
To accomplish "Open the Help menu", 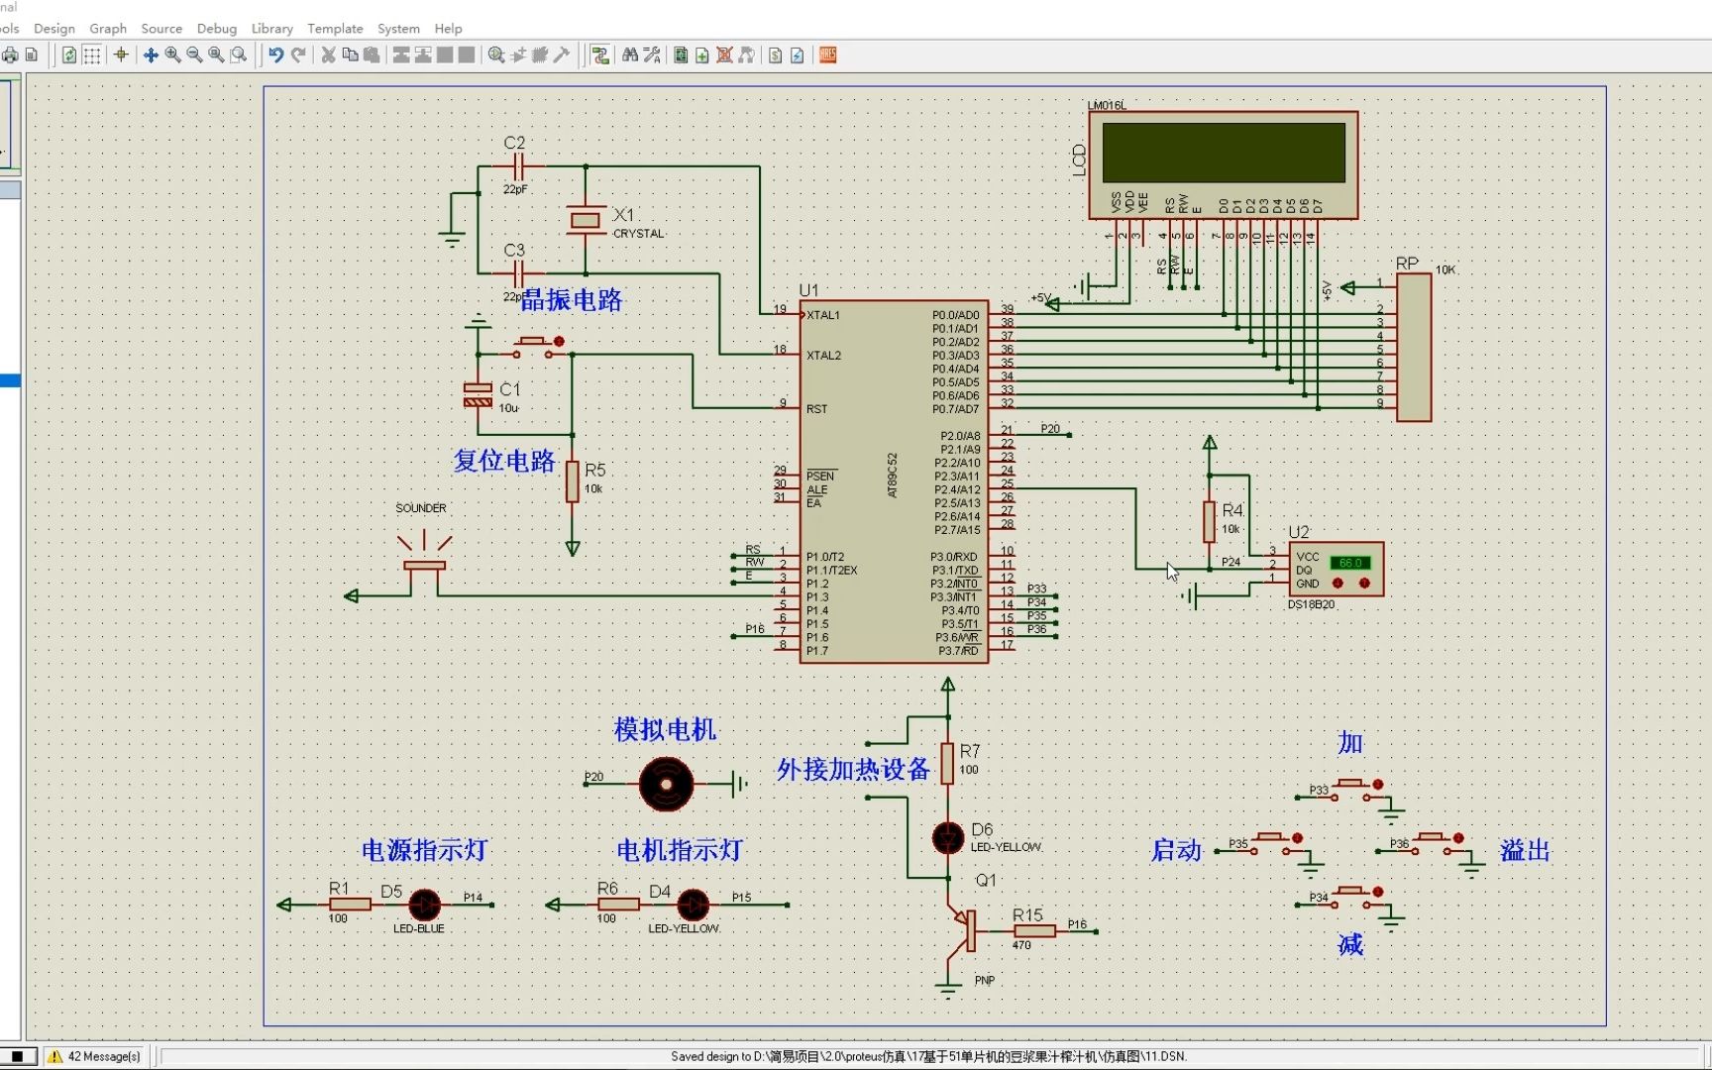I will tap(448, 29).
